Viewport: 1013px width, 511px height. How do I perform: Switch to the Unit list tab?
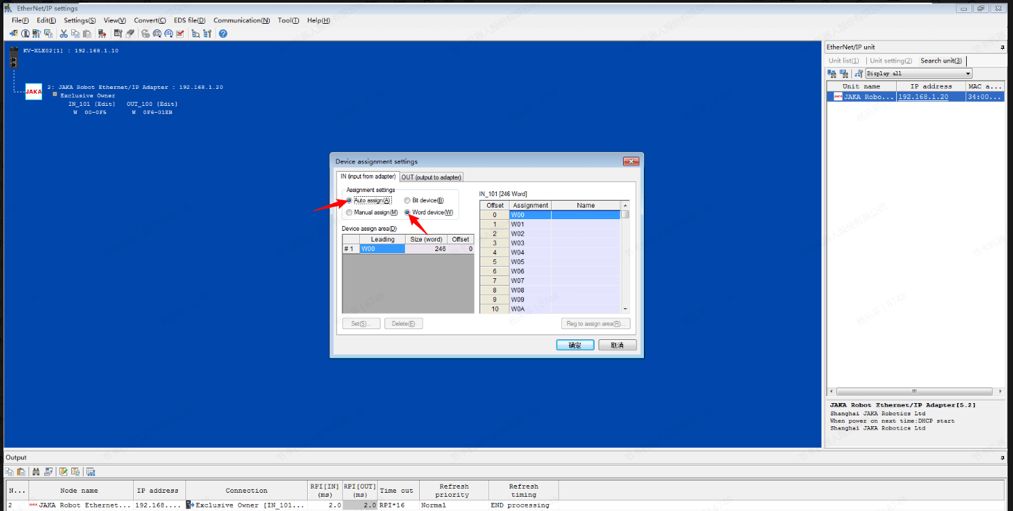pyautogui.click(x=843, y=60)
